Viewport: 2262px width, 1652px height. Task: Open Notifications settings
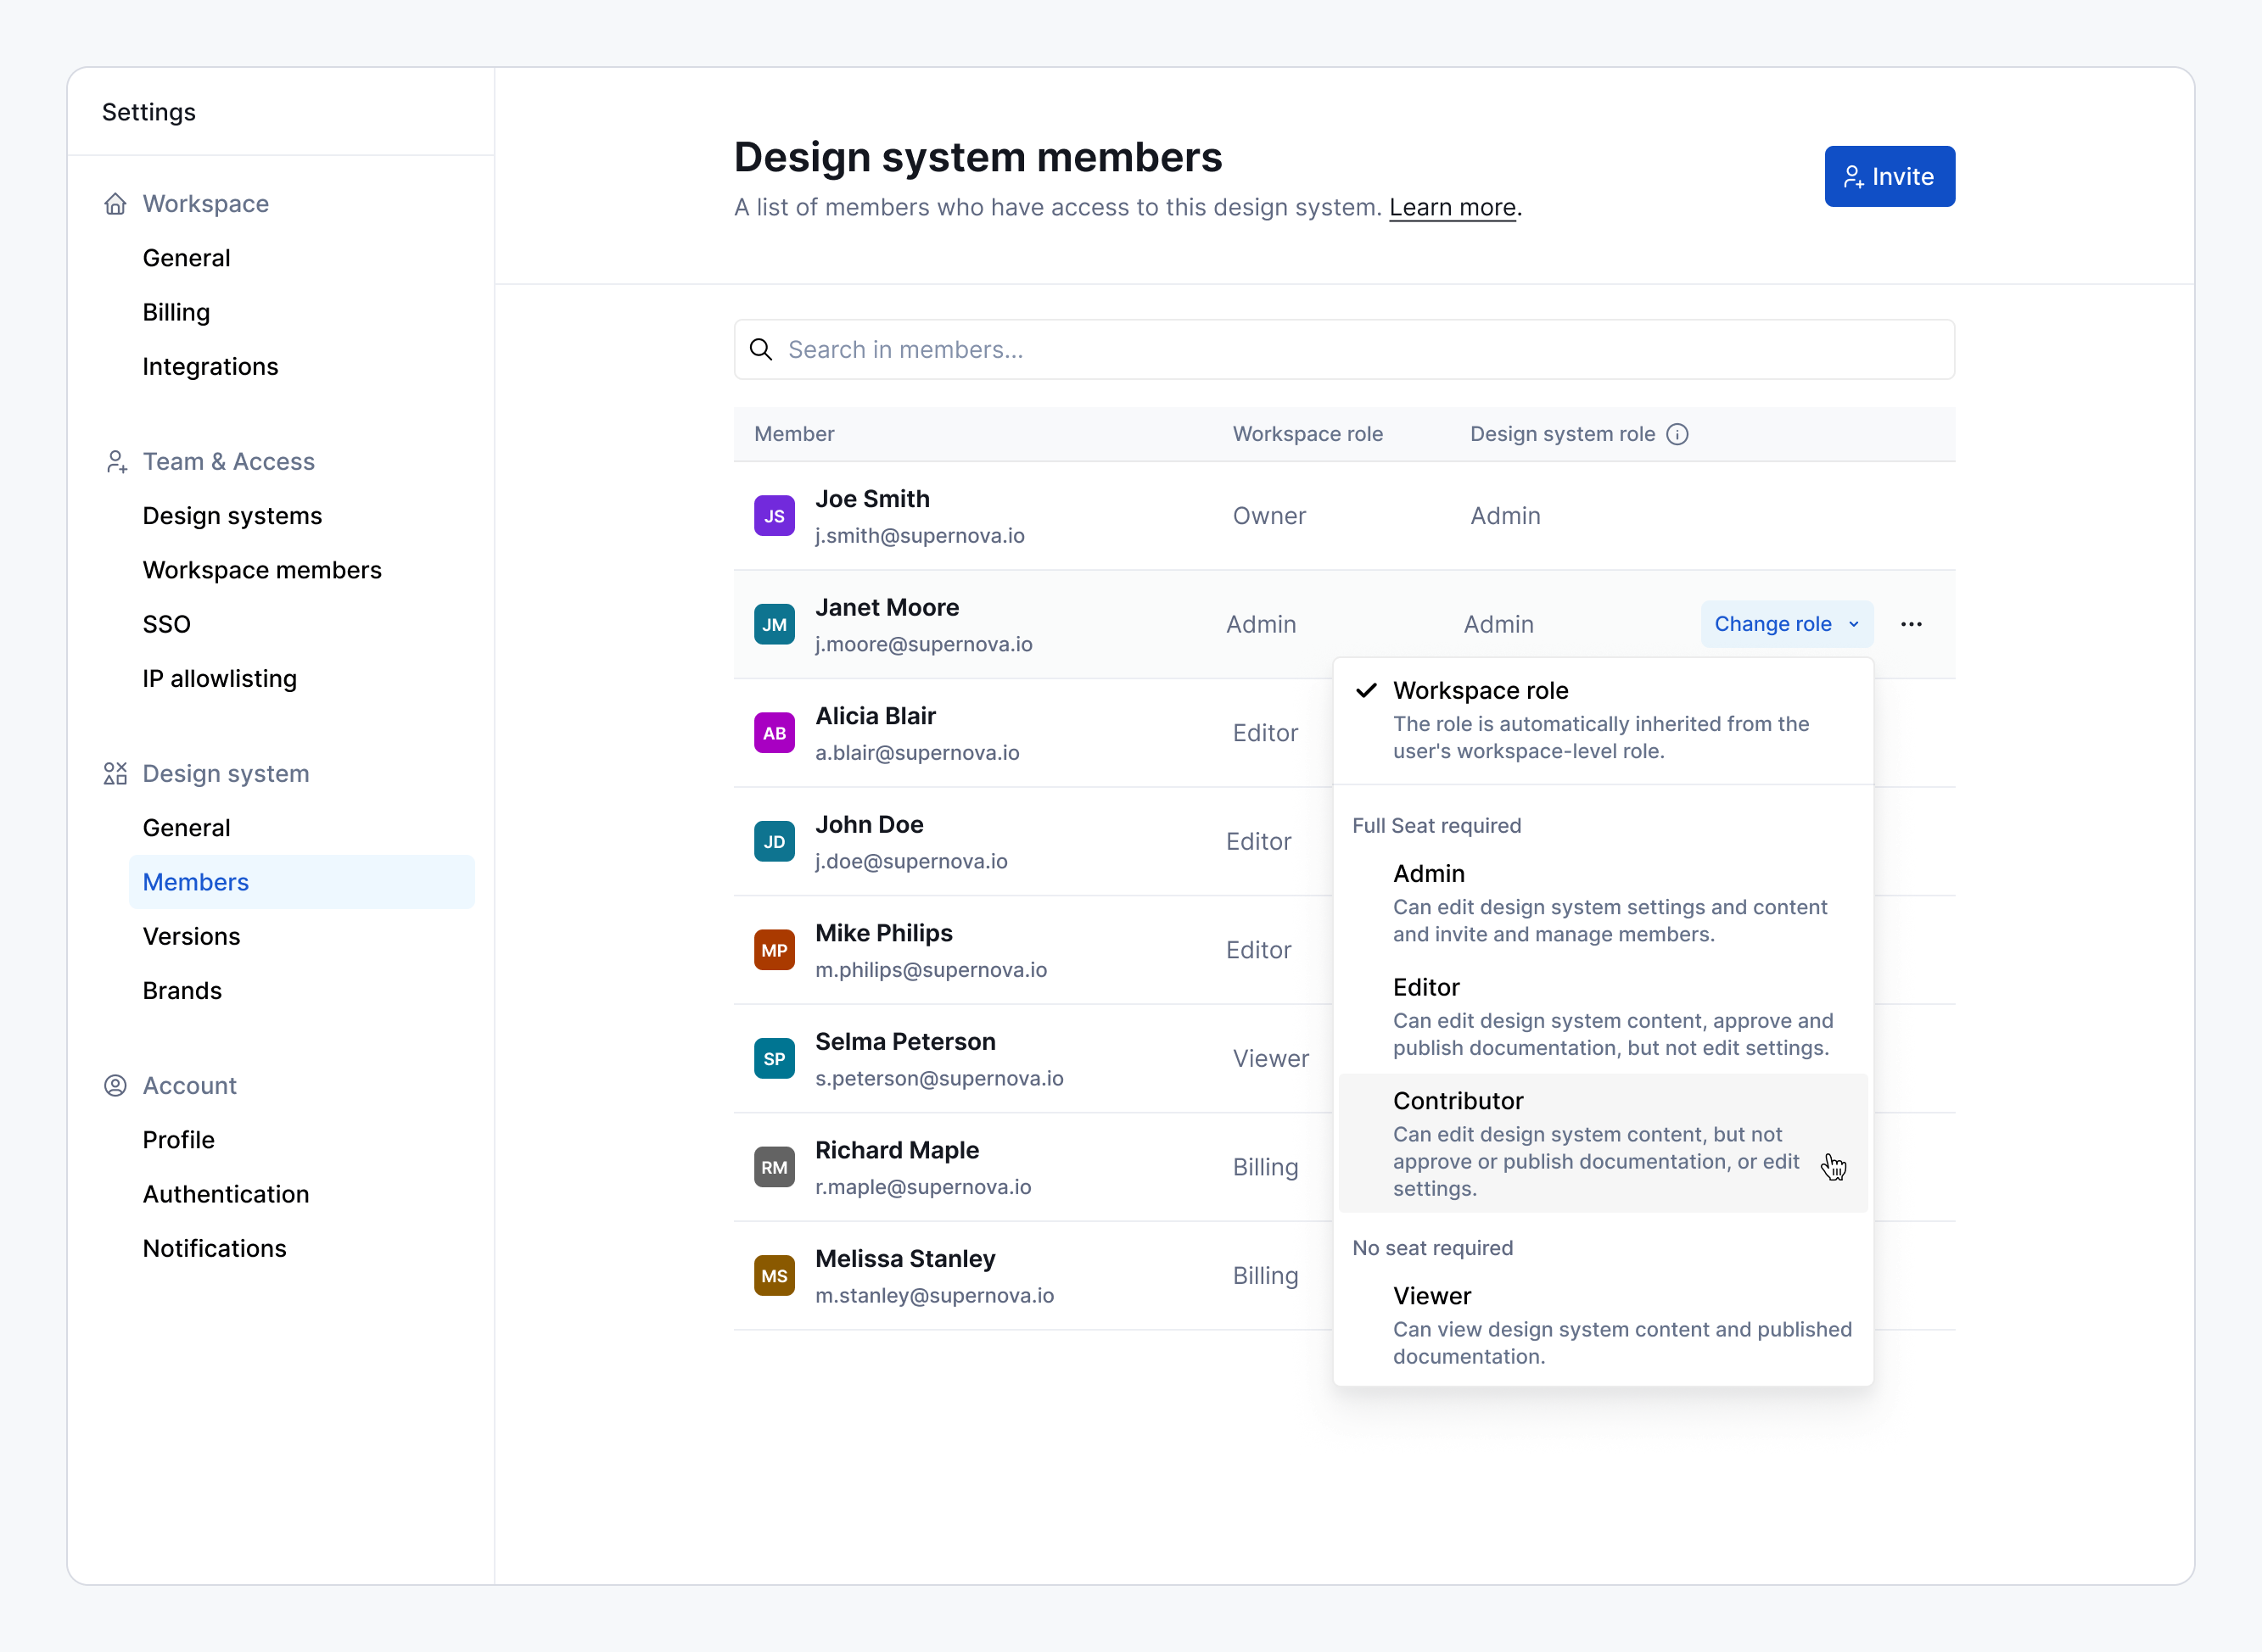click(216, 1248)
